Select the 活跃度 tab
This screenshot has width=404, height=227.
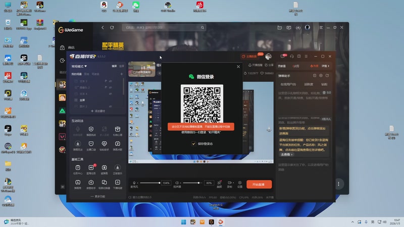click(309, 84)
